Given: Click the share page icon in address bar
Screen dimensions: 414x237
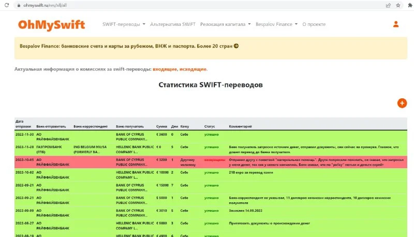Looking at the screenshot, I should pos(388,5).
